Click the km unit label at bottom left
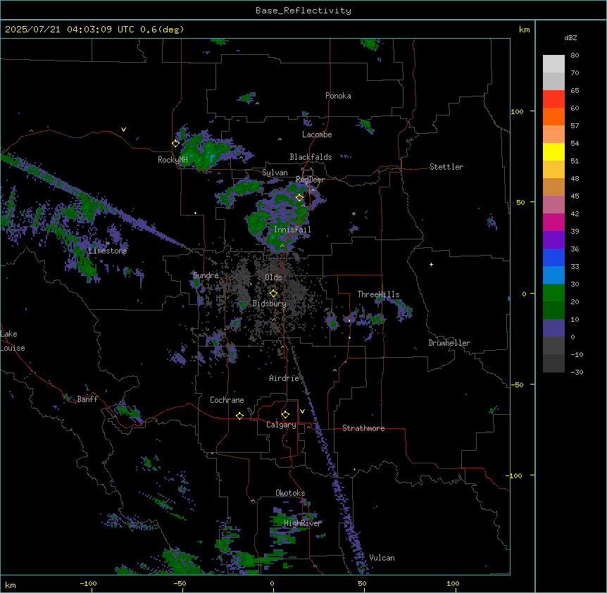Image resolution: width=607 pixels, height=593 pixels. point(11,585)
